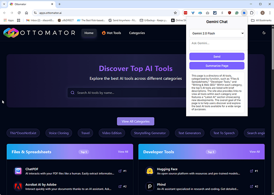Open Phind external link icon
274x195 pixels.
coord(251,186)
